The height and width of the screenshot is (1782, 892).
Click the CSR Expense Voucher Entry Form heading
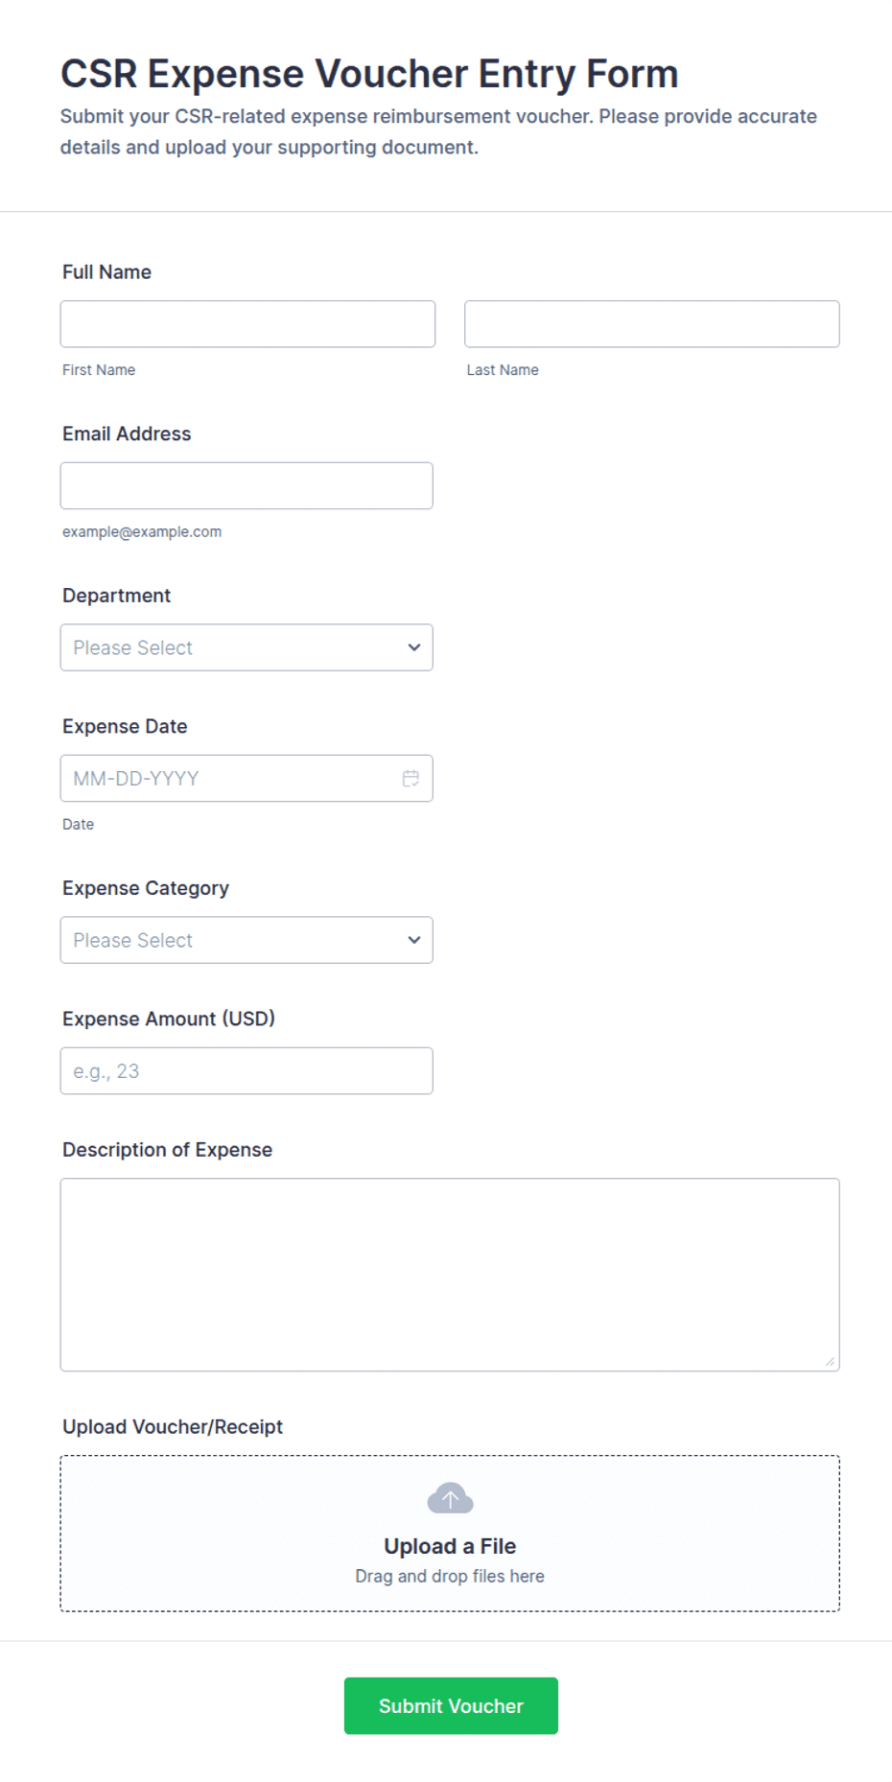[369, 74]
